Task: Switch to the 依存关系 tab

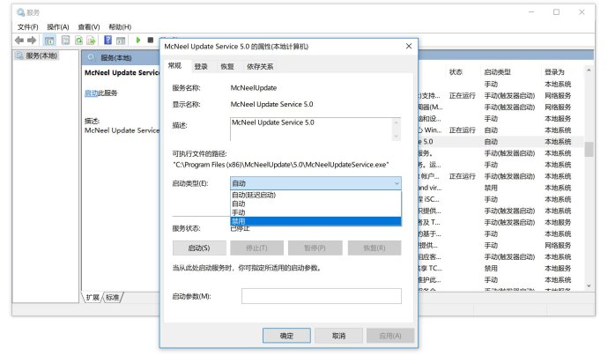Action: (260, 67)
